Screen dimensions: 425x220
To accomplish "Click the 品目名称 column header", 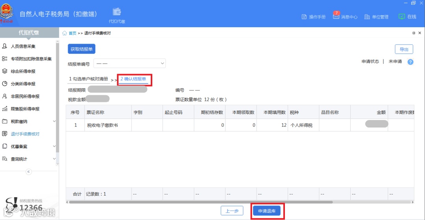I will click(x=335, y=112).
